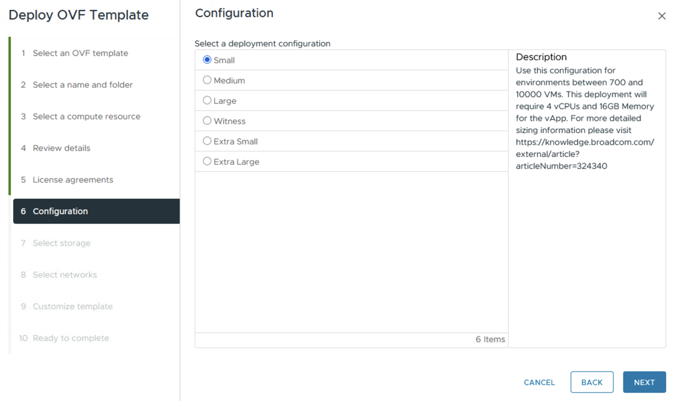Click the NEXT button
The height and width of the screenshot is (401, 674).
click(644, 382)
